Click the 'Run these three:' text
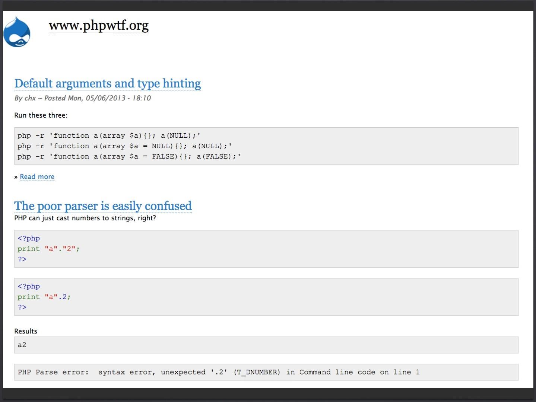The height and width of the screenshot is (402, 536). click(x=41, y=115)
